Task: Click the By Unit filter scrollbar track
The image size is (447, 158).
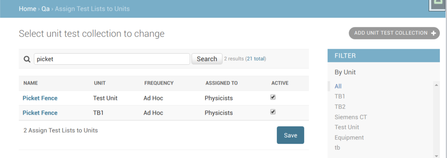Action: 436,121
